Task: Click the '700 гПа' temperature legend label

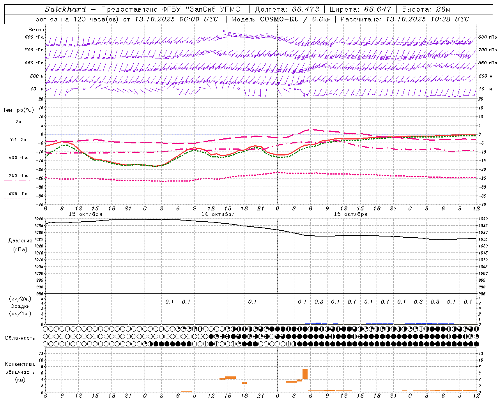Action: [18, 175]
